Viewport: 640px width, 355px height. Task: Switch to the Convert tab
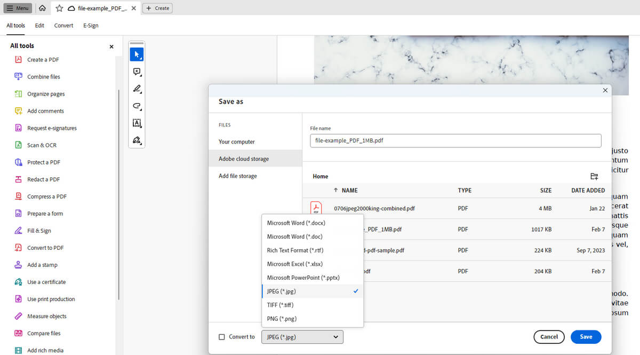tap(63, 25)
